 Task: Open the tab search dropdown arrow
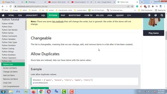tap(151, 2)
